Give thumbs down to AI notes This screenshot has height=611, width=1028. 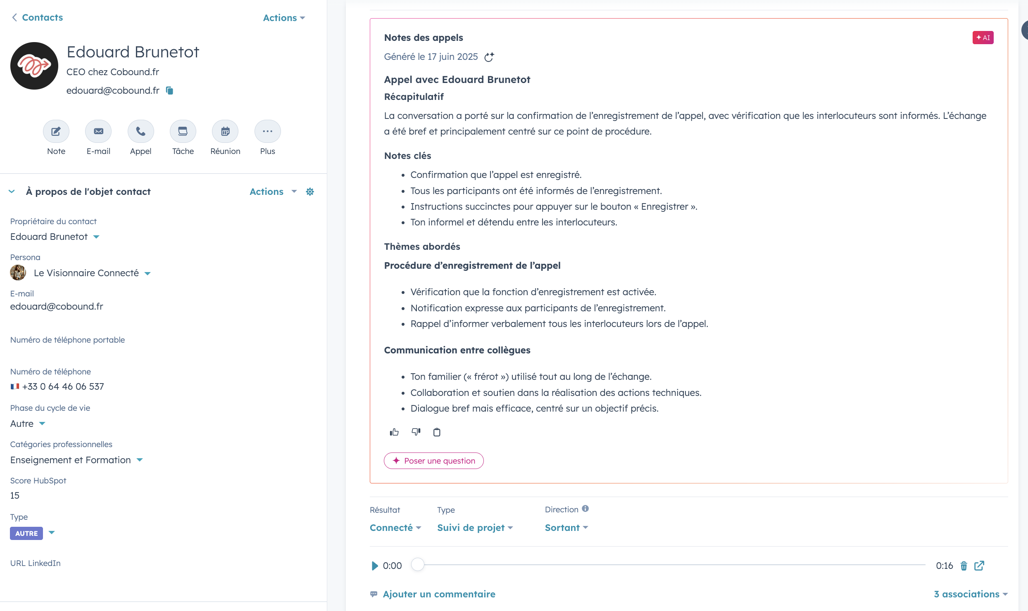point(416,432)
